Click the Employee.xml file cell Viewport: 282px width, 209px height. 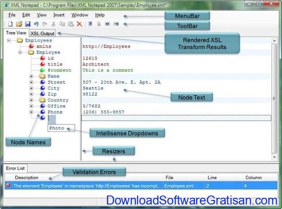[x=179, y=186]
